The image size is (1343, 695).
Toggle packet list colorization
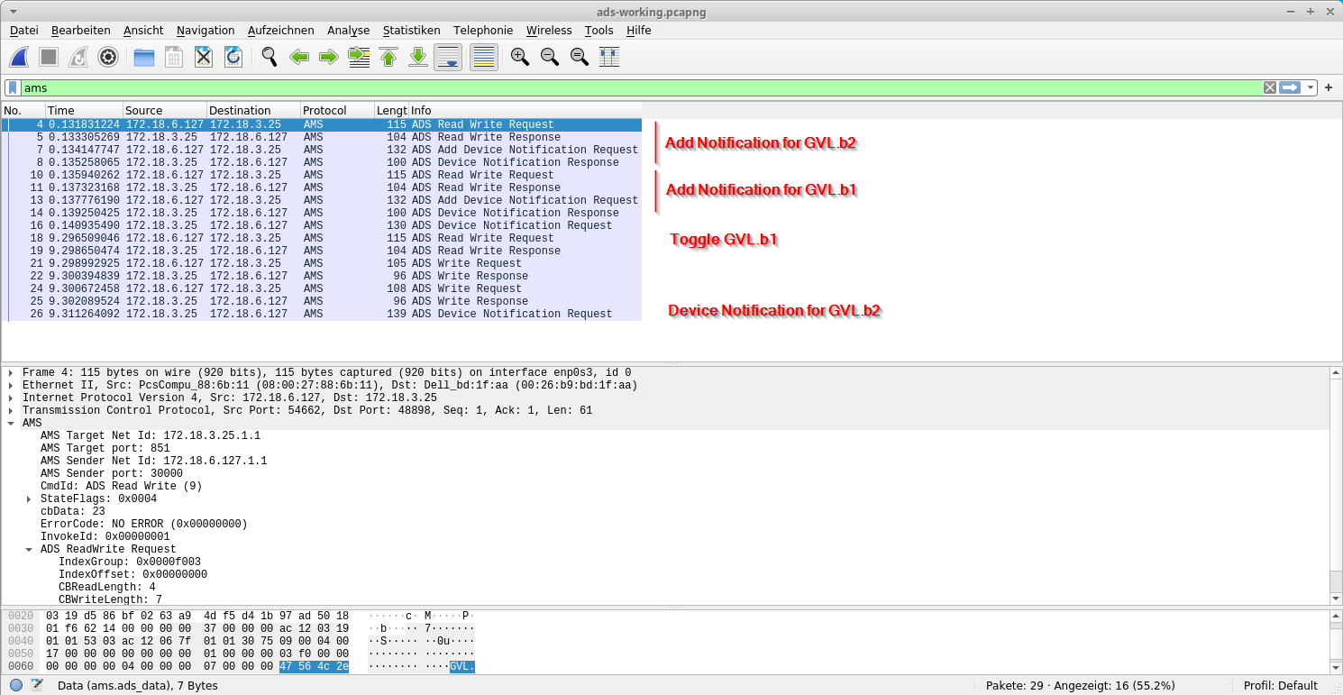(x=484, y=58)
